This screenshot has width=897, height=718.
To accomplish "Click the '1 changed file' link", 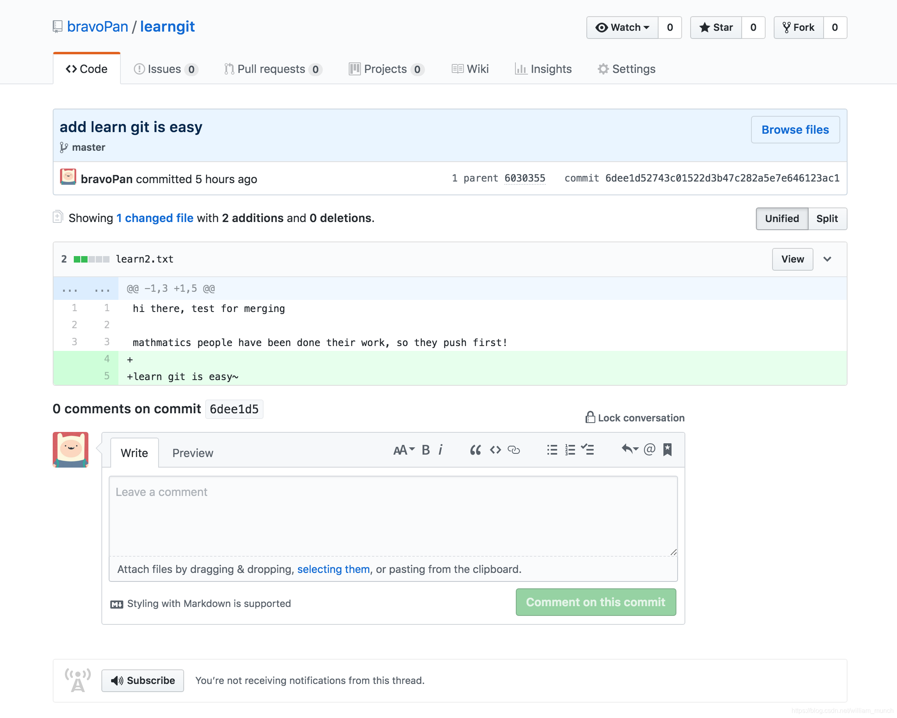I will 155,218.
